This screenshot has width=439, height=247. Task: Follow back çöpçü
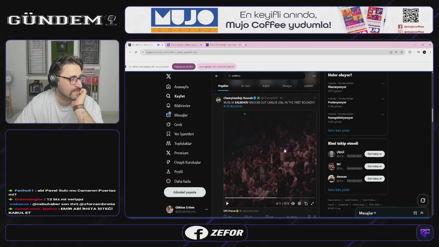coord(375,154)
